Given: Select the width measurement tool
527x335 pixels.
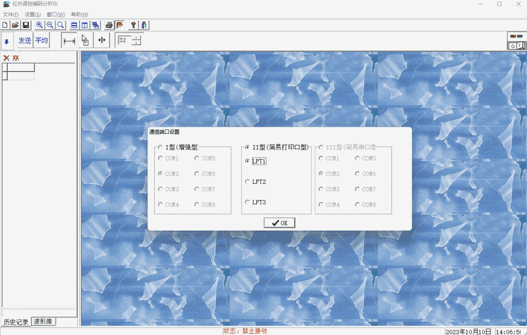Looking at the screenshot, I should pyautogui.click(x=69, y=40).
